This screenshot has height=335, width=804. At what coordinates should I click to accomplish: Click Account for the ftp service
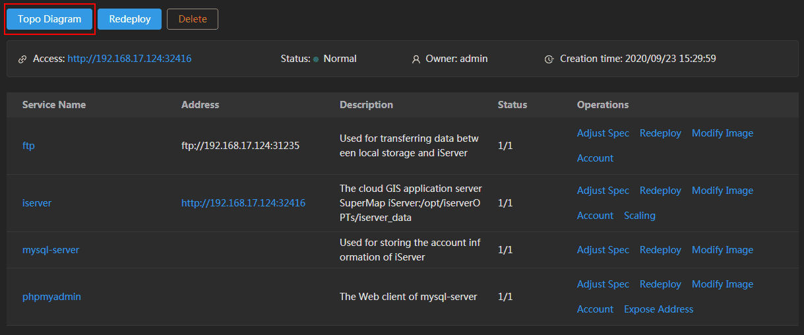(x=595, y=158)
